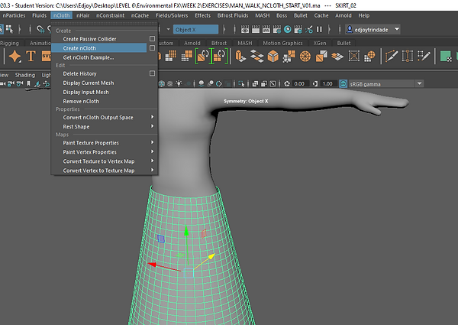Click the selection mask arrow icon in the status line
The width and height of the screenshot is (458, 325).
coord(10,29)
